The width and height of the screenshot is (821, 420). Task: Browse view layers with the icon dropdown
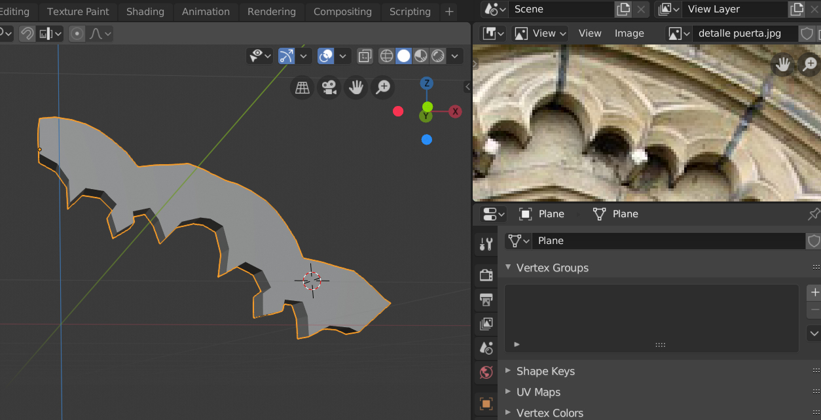click(669, 9)
